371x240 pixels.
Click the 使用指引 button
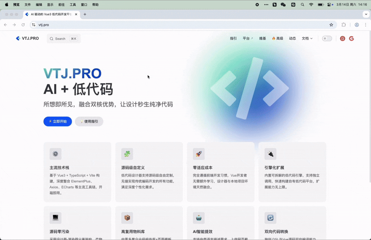pyautogui.click(x=89, y=121)
